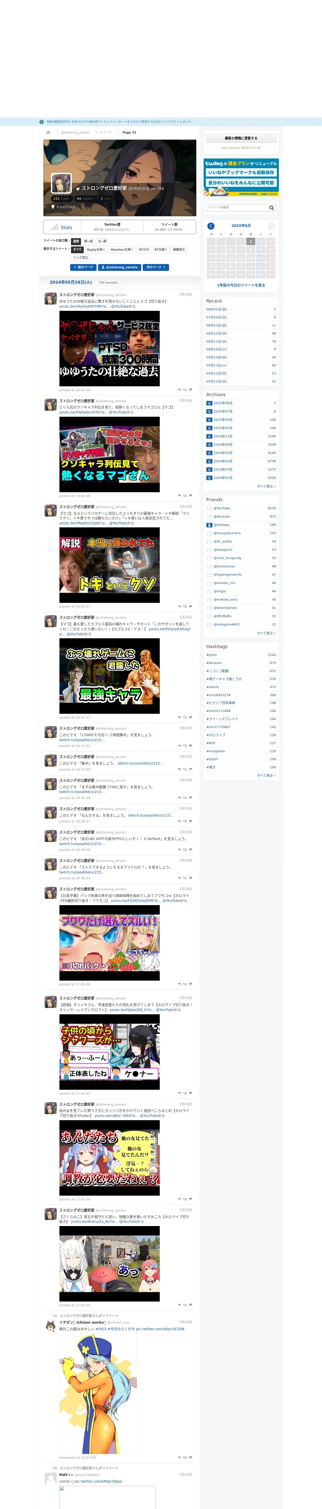Screen dimensions: 322x1509
Task: Open the #GGST hashtag
Action: coord(212,759)
